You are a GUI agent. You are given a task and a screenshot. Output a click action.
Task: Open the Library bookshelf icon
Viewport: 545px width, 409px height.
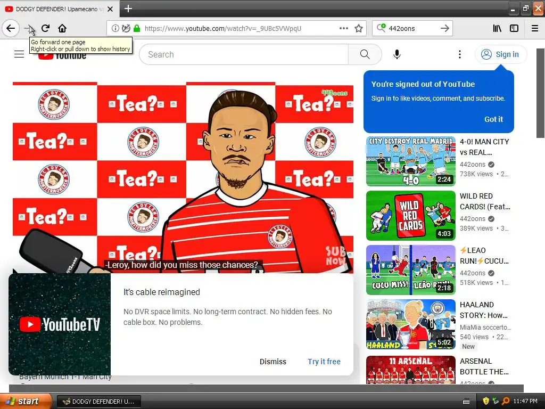point(498,28)
